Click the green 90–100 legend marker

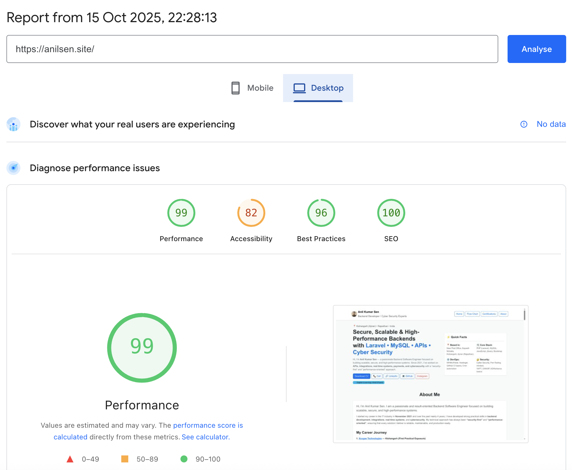pyautogui.click(x=184, y=459)
